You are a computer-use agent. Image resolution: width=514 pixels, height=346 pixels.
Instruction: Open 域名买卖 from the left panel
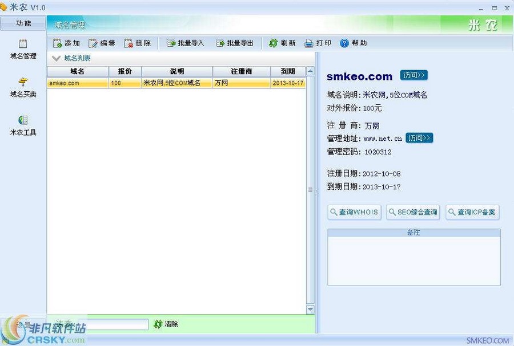tap(22, 87)
